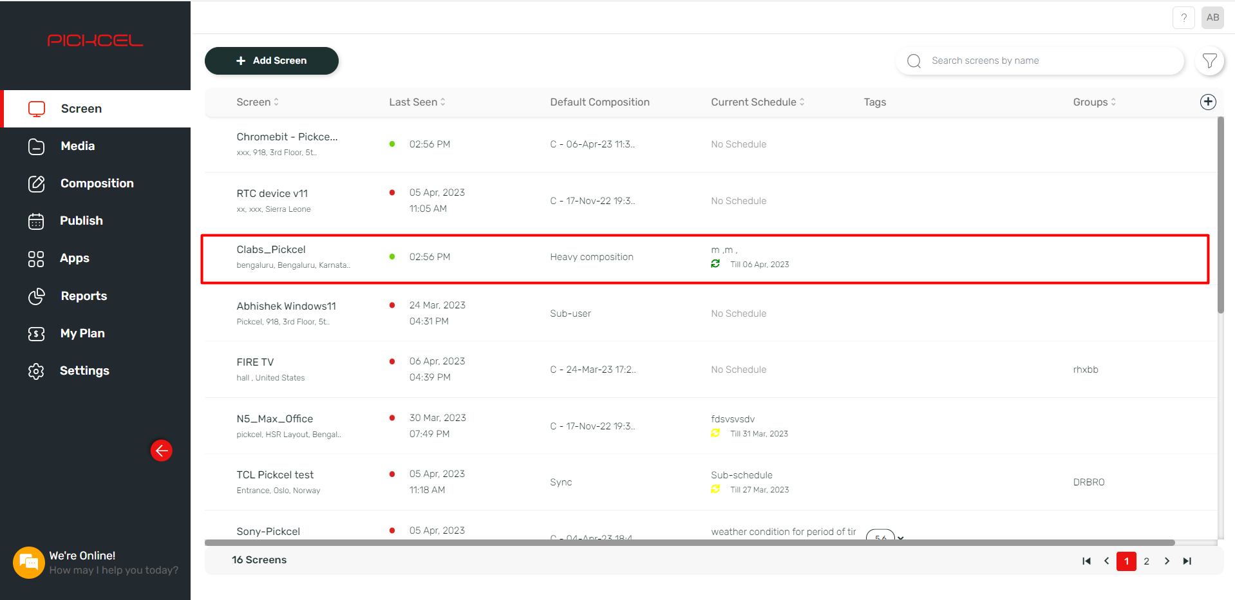Click green online status dot for Chromebit

tap(392, 144)
